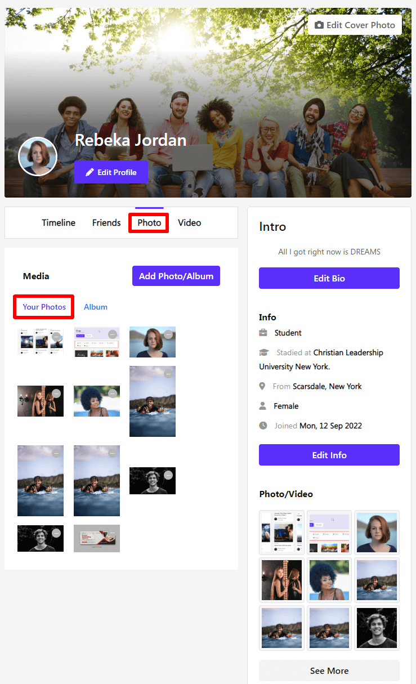Open the options menu on the surfer photo

coord(168,373)
